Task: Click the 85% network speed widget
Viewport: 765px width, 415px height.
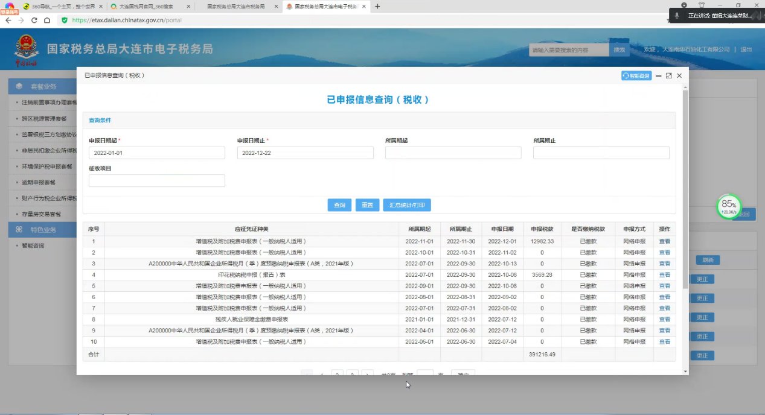Action: pos(729,206)
